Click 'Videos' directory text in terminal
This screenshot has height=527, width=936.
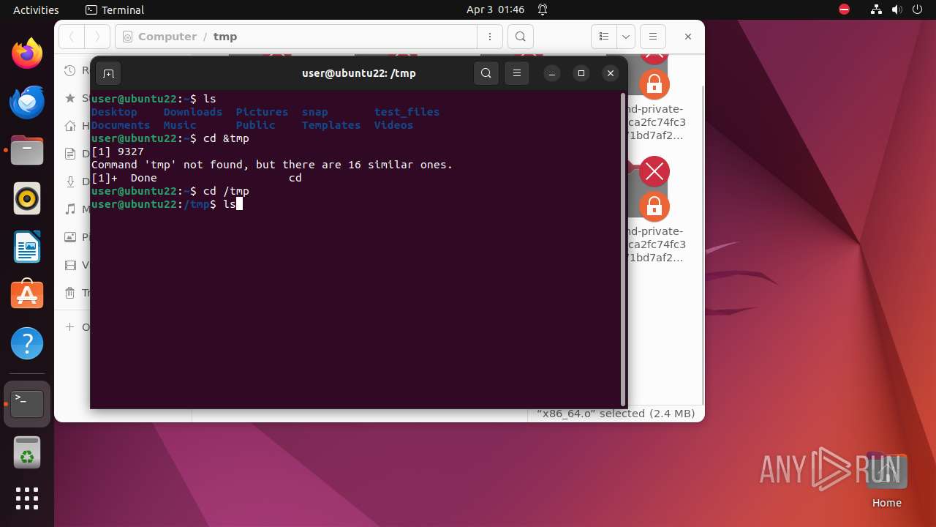pos(393,125)
